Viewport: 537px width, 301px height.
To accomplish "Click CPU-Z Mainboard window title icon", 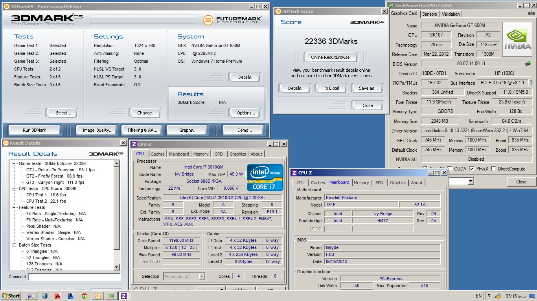I will tap(294, 172).
